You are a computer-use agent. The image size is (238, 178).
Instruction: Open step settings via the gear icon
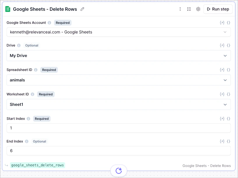(198, 9)
